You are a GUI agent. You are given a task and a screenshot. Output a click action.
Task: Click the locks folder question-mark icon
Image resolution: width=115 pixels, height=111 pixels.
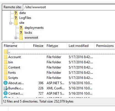click(21, 33)
